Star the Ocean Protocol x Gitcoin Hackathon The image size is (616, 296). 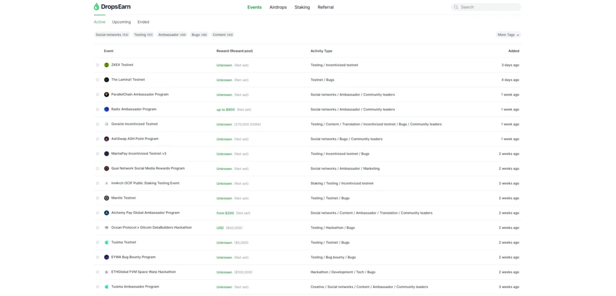click(97, 228)
